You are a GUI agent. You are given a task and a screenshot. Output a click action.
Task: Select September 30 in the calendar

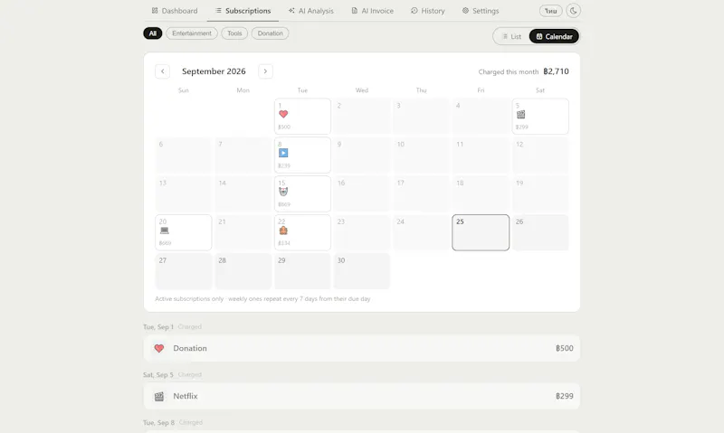pyautogui.click(x=361, y=271)
